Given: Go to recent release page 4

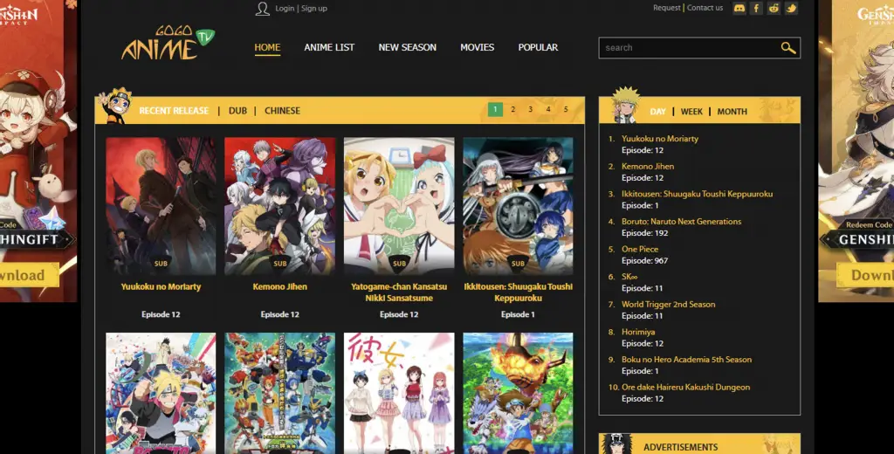Looking at the screenshot, I should pos(548,109).
